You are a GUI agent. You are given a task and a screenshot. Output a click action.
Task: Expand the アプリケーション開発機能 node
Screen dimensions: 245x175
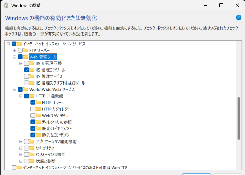click(x=21, y=141)
